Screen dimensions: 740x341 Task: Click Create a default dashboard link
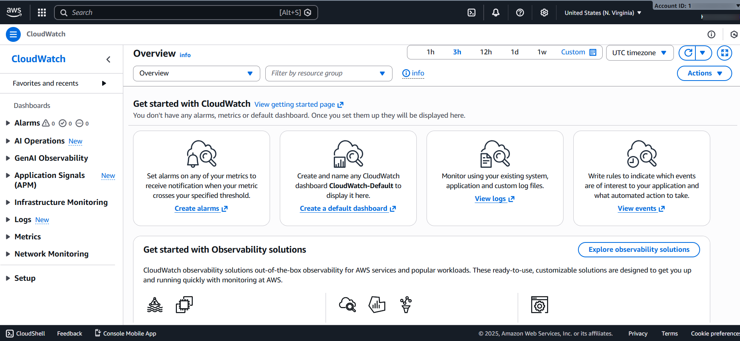(x=348, y=208)
